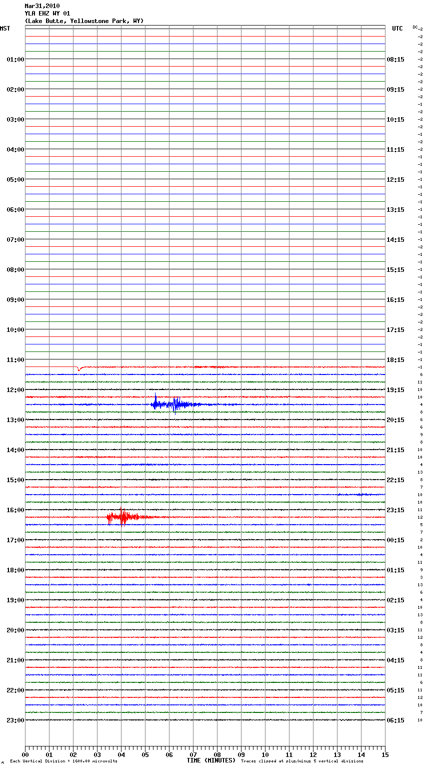Click the 13:15 UTC time label
The image size is (425, 768).
click(395, 209)
